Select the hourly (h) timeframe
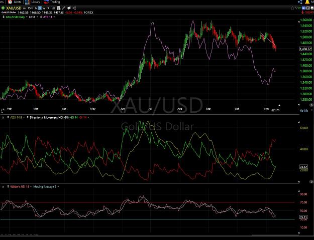Image resolution: width=314 pixels, height=240 pixels. 36,8
